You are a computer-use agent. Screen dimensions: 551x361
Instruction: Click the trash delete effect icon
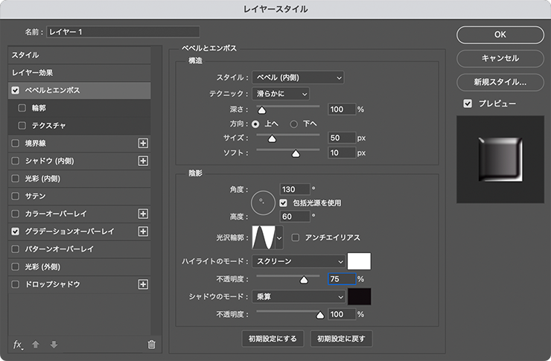click(152, 344)
